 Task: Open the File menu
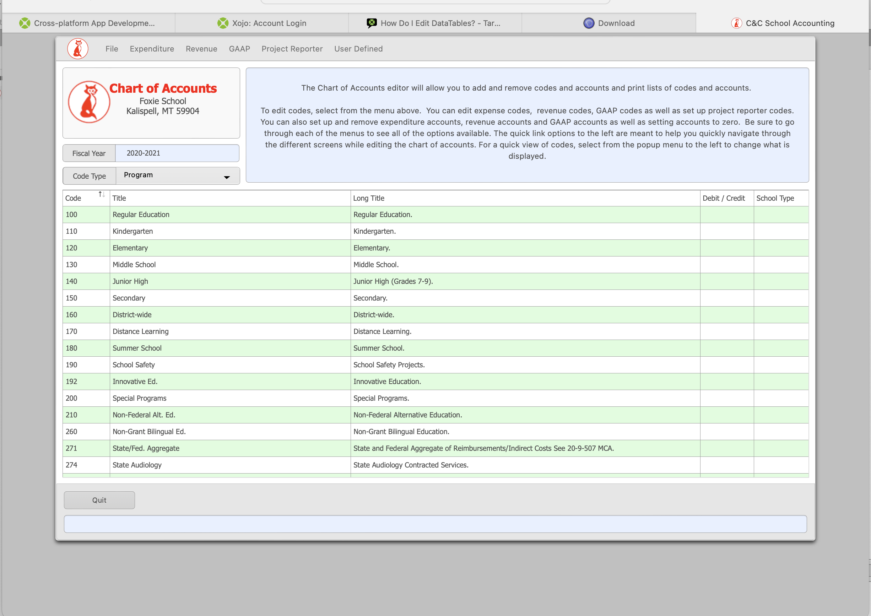[112, 49]
